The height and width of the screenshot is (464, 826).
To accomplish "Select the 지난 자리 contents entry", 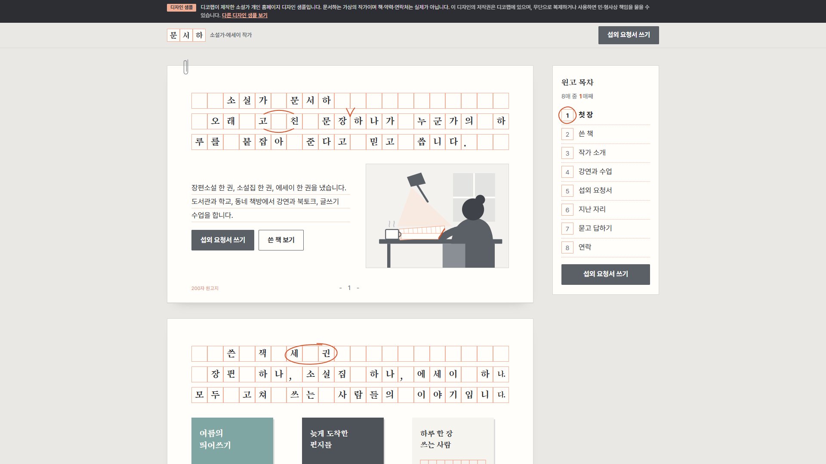I will click(606, 210).
